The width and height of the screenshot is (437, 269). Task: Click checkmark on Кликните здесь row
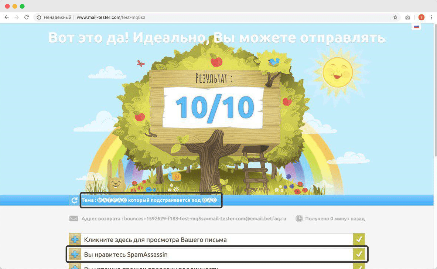359,239
